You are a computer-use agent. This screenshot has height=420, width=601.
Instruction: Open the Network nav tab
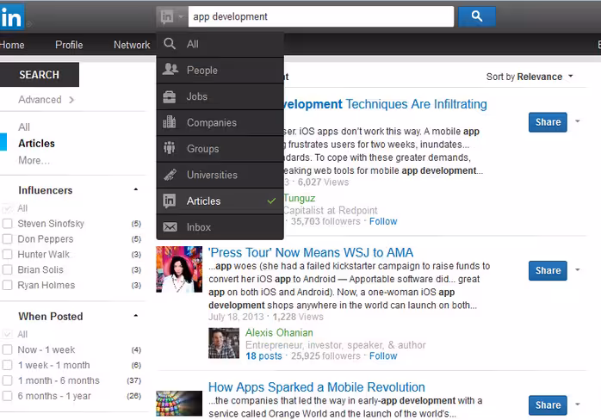[x=132, y=45]
